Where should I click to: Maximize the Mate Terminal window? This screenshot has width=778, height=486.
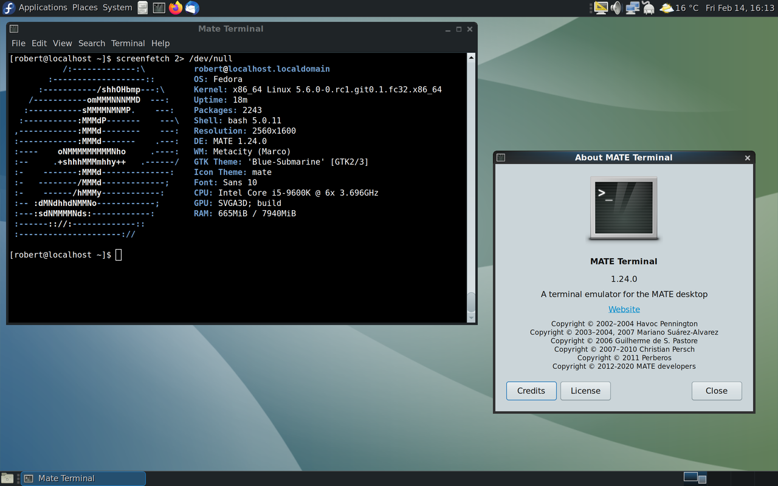pos(459,29)
